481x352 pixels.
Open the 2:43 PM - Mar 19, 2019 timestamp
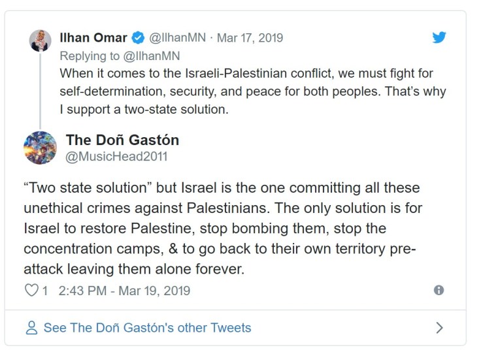coord(124,291)
